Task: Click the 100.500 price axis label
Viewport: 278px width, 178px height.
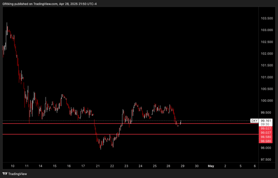Action: (x=266, y=89)
